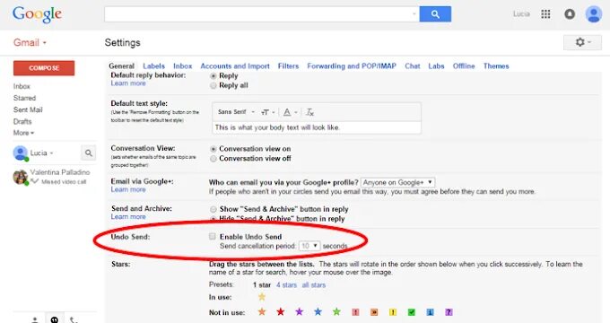The image size is (610, 323).
Task: Pick the blue info icon
Action: 430,312
